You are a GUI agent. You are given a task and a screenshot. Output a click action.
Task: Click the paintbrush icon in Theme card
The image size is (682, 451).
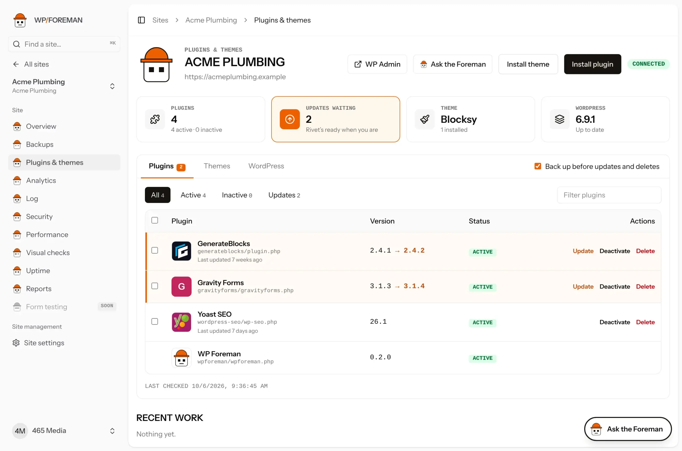[425, 119]
